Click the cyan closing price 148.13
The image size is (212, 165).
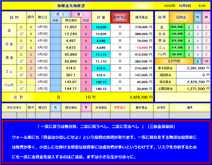pyautogui.click(x=101, y=82)
